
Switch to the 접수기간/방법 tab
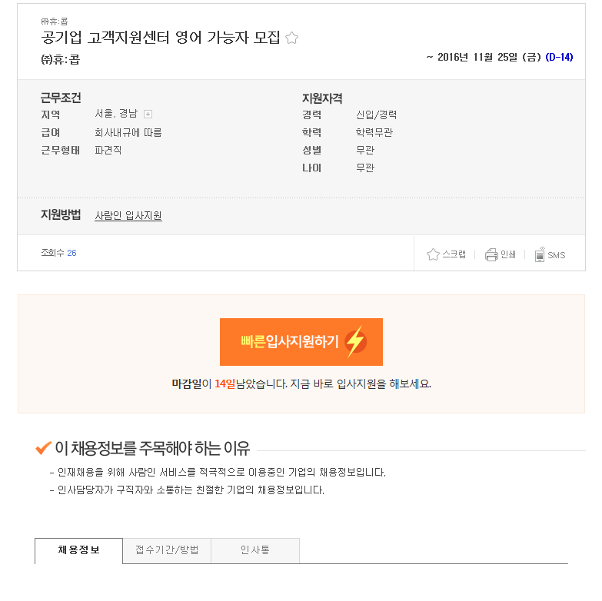[x=167, y=550]
